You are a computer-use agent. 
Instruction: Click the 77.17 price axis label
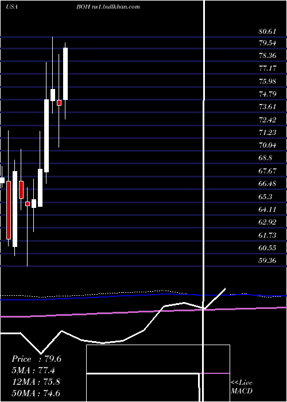(267, 68)
